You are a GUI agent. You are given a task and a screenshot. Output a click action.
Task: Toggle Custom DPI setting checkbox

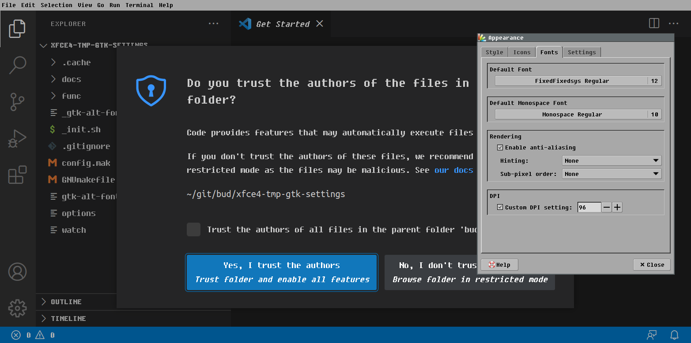[x=500, y=207]
